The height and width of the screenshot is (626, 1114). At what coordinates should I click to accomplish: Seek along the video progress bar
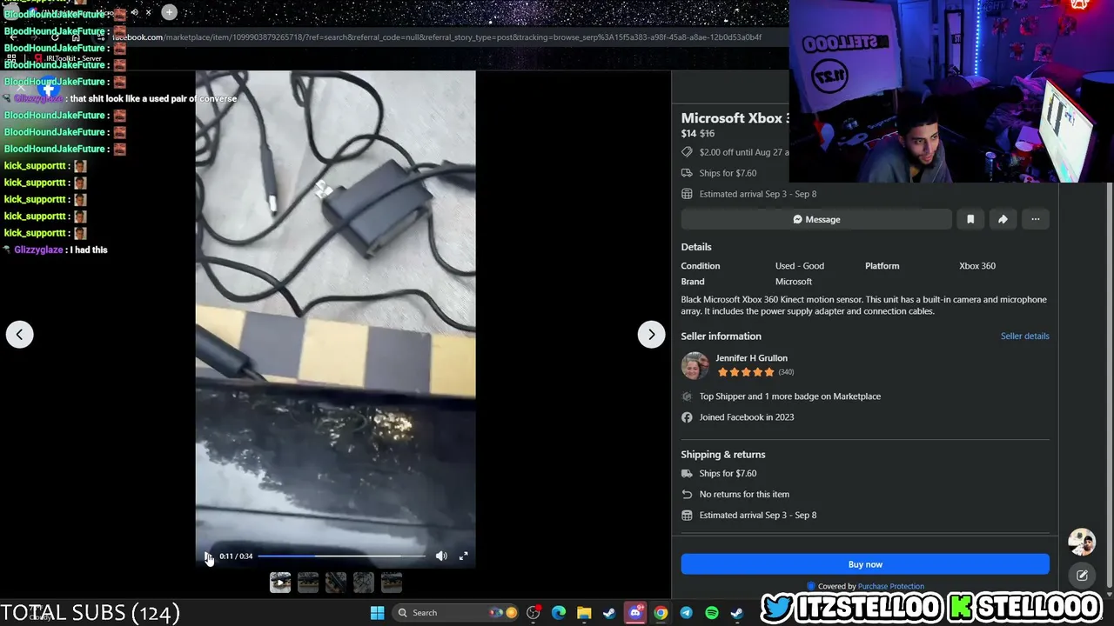pos(341,556)
